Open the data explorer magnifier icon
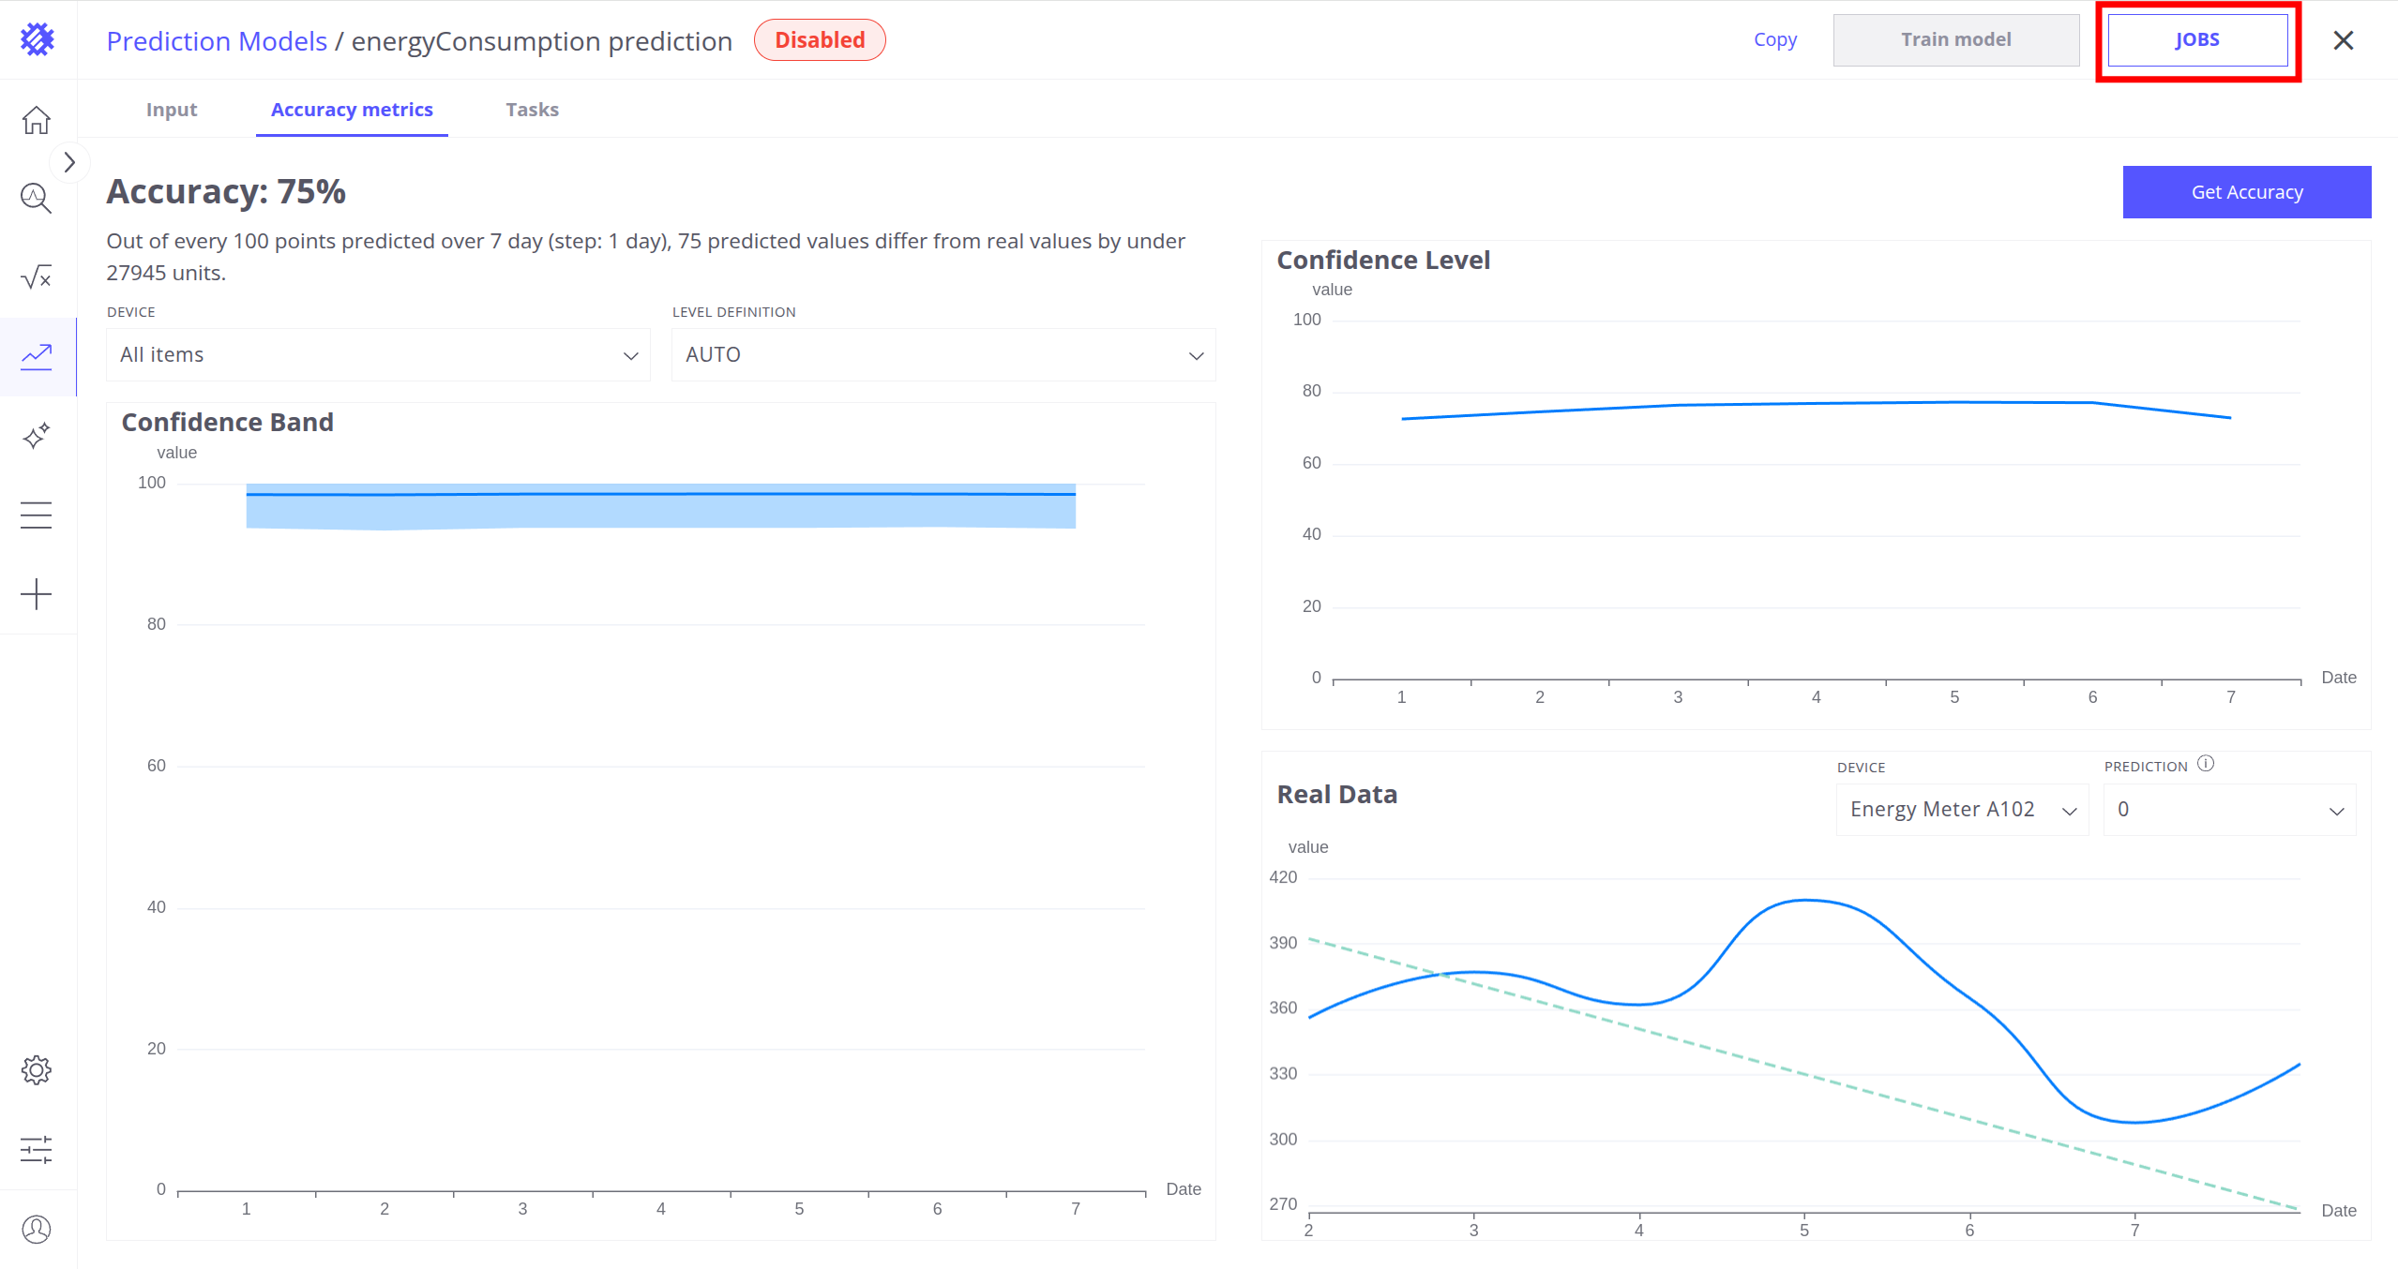 click(37, 198)
